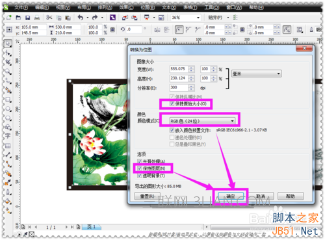Select the 页 1 page tab
The width and height of the screenshot is (325, 240).
pyautogui.click(x=91, y=227)
